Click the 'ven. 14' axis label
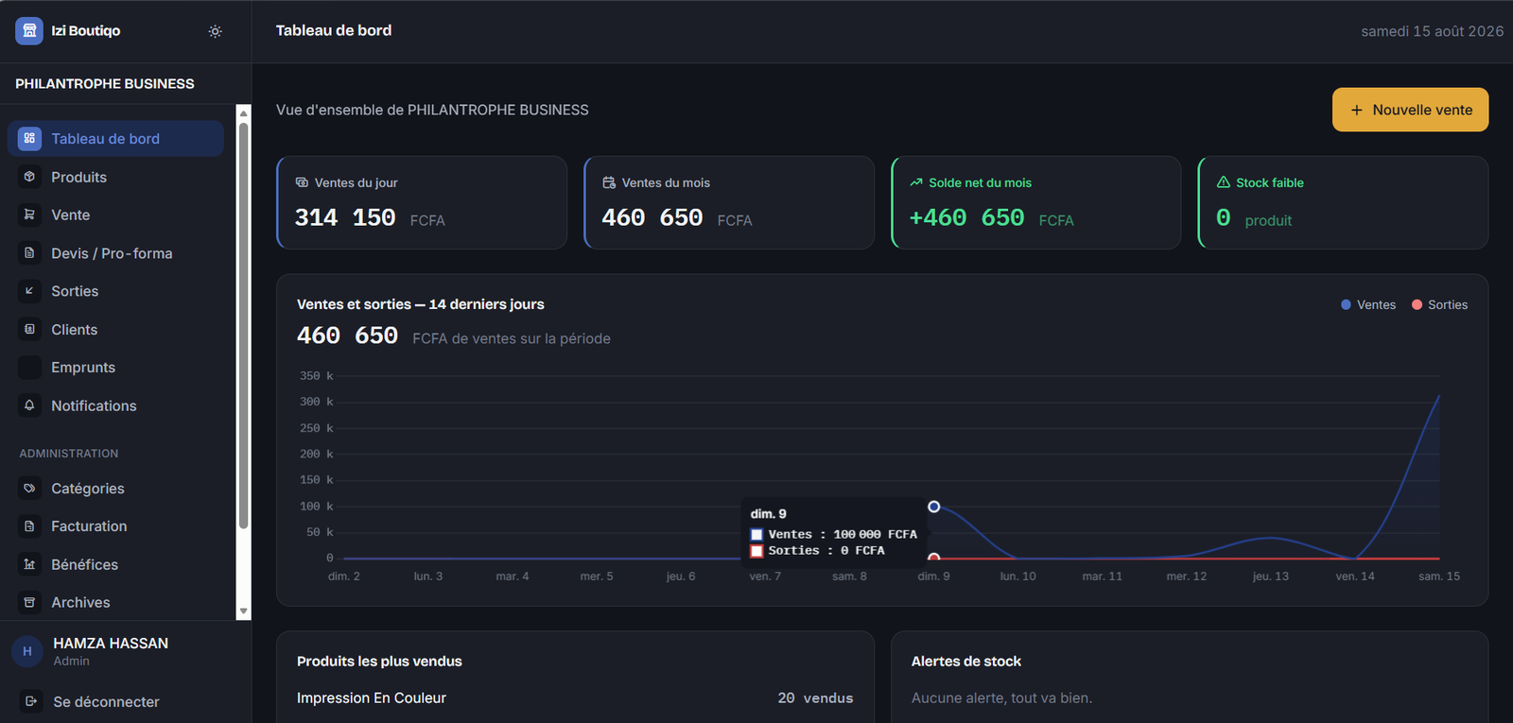The height and width of the screenshot is (723, 1513). (1355, 576)
